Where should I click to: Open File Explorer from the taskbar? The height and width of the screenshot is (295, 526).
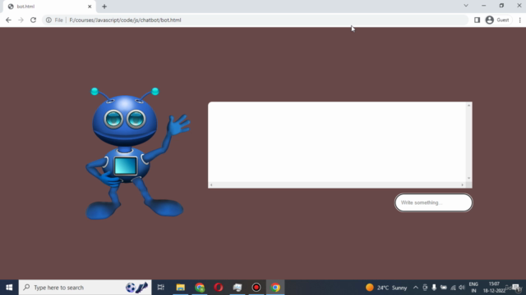181,288
